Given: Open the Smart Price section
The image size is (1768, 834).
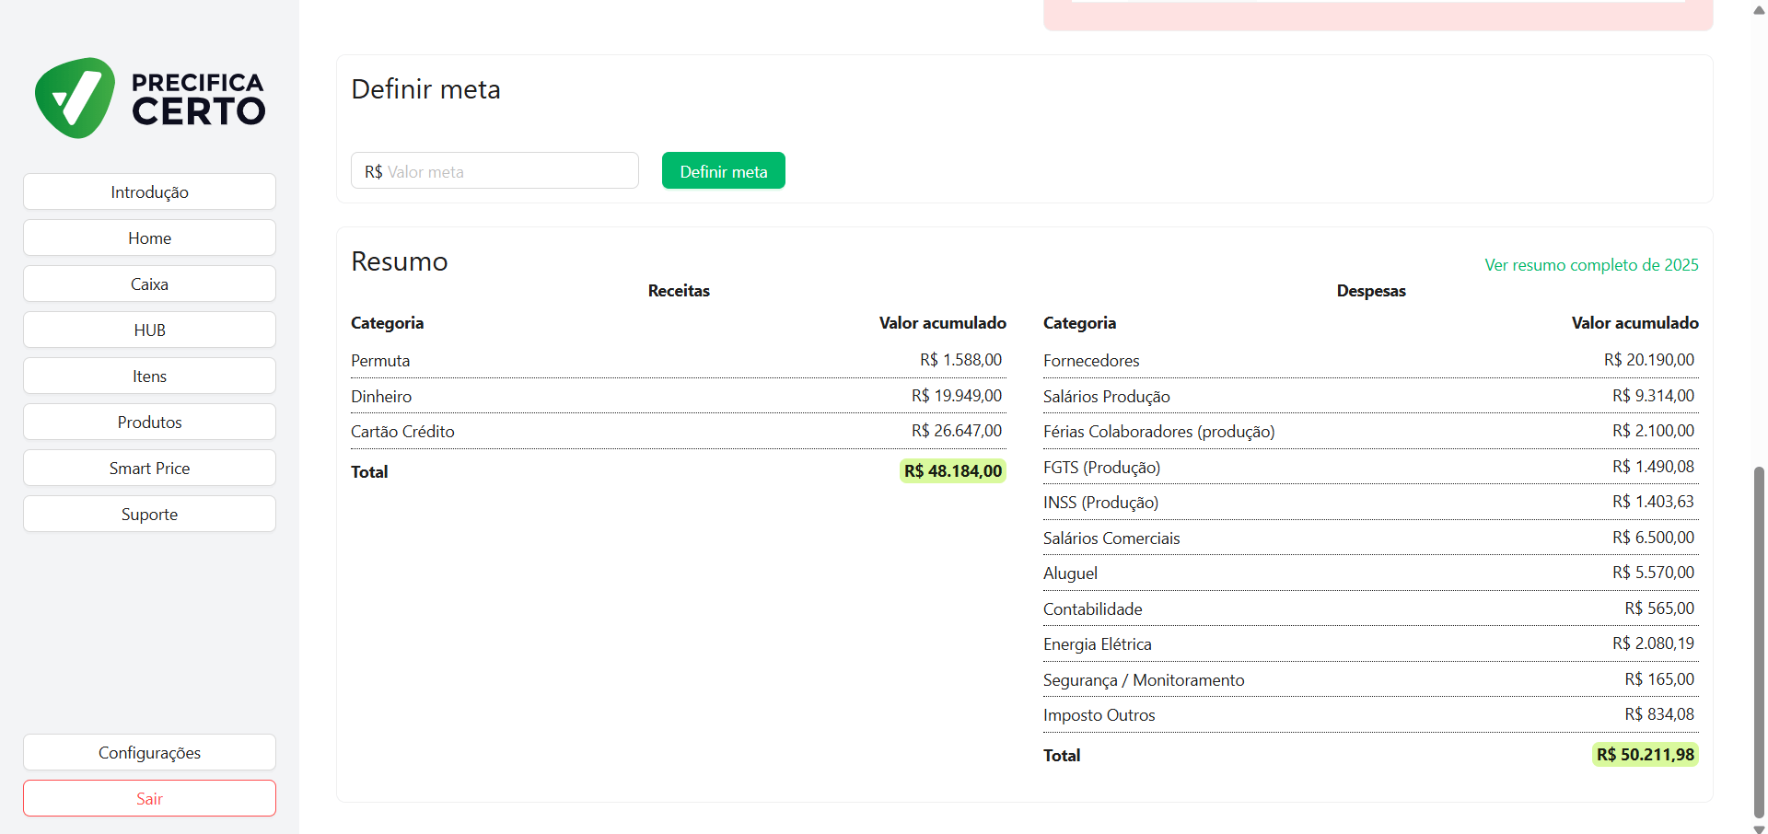Looking at the screenshot, I should pyautogui.click(x=149, y=468).
